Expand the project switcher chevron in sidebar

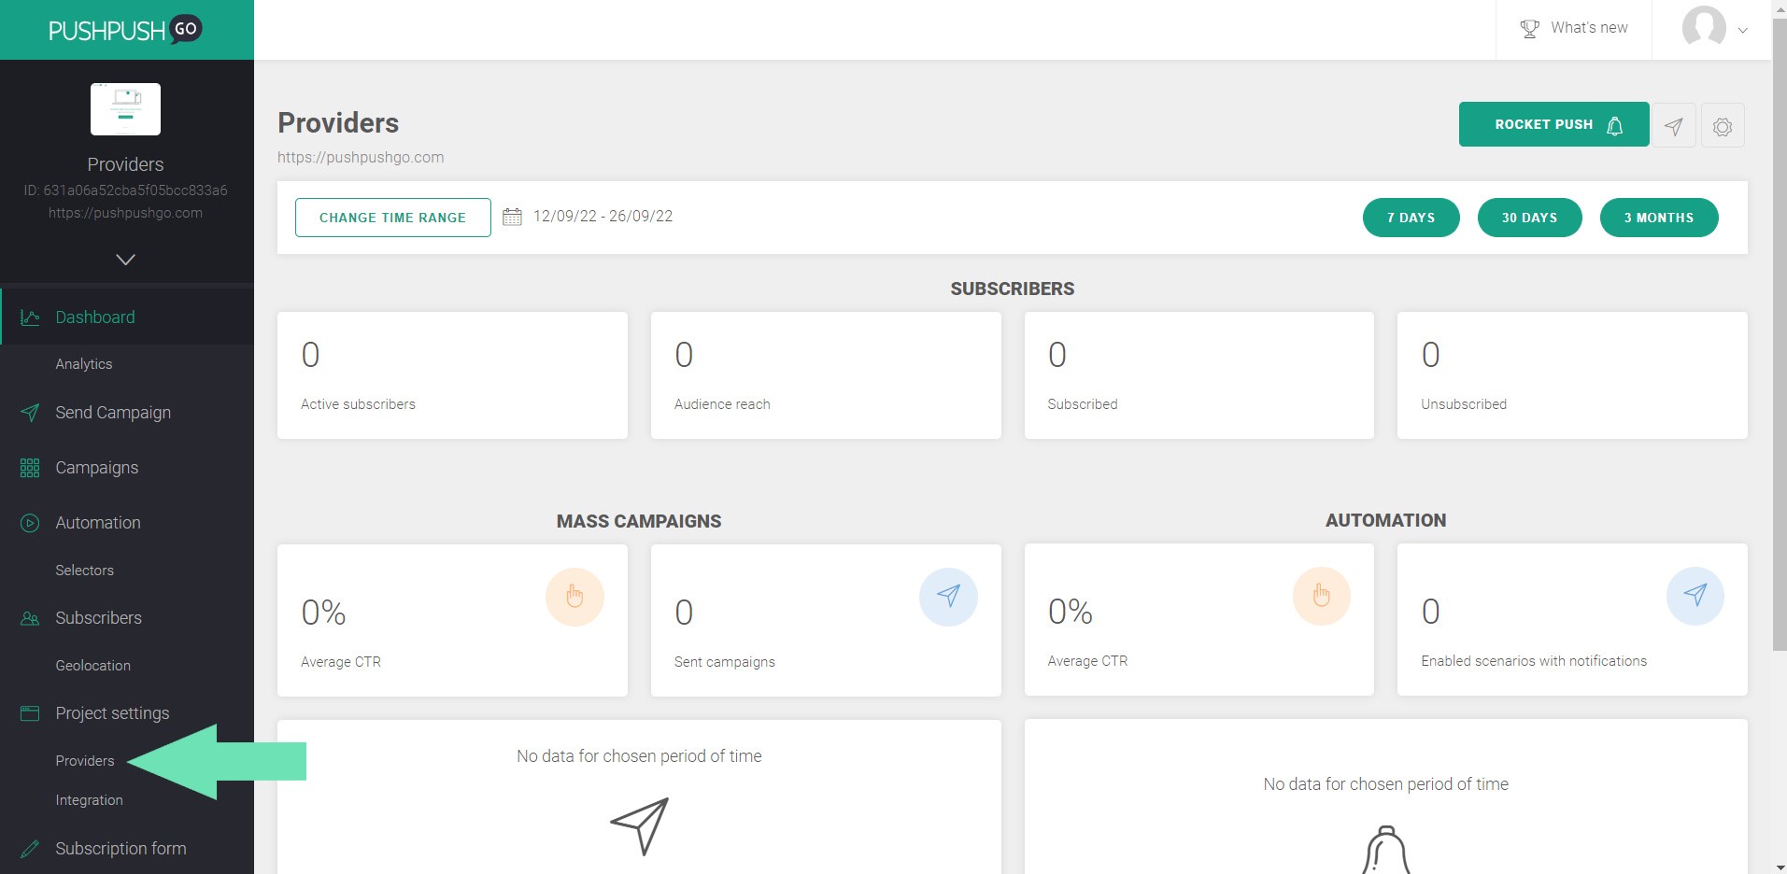point(125,259)
